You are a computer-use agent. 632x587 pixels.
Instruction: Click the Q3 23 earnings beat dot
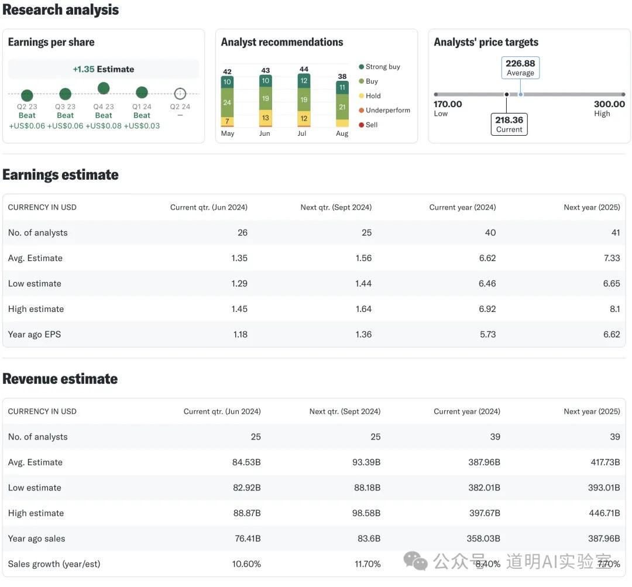[66, 94]
